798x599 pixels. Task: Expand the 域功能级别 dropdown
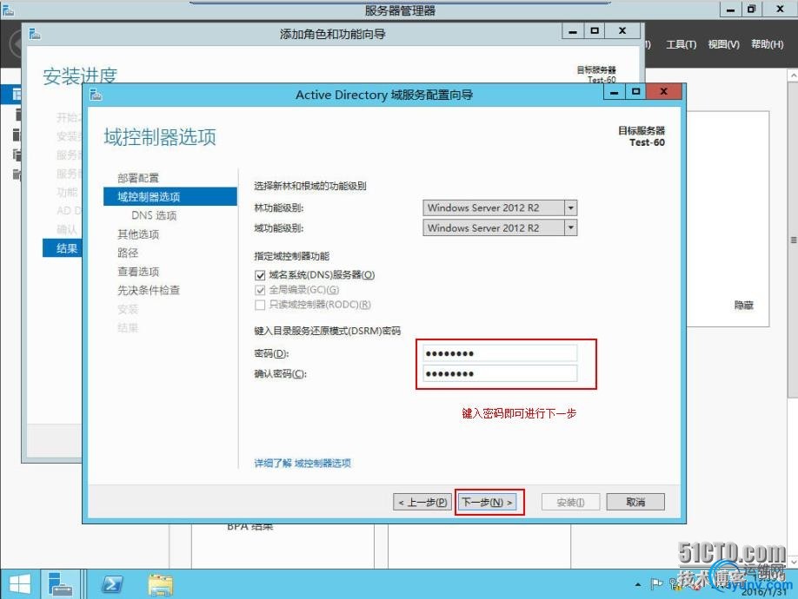[570, 228]
